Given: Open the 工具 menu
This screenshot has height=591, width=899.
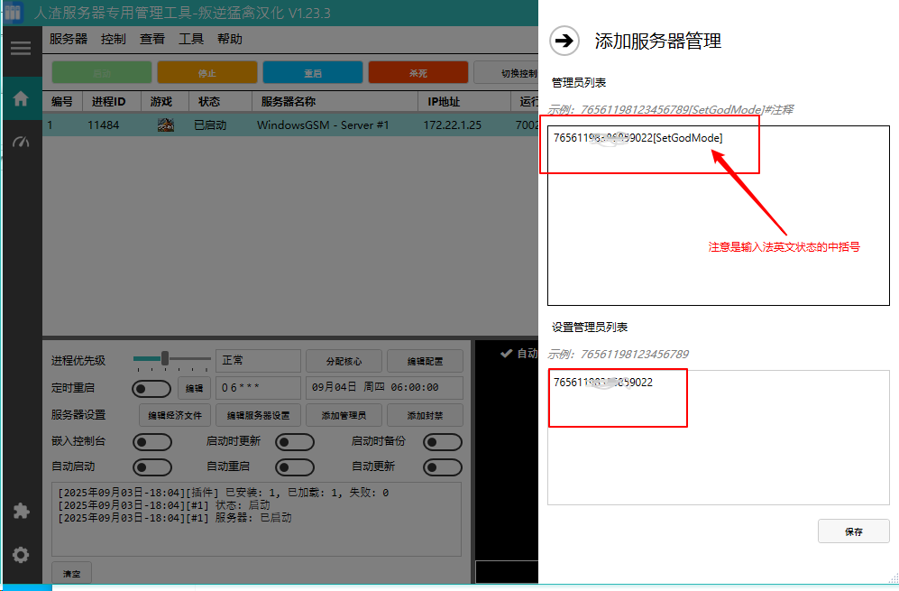Looking at the screenshot, I should tap(191, 40).
